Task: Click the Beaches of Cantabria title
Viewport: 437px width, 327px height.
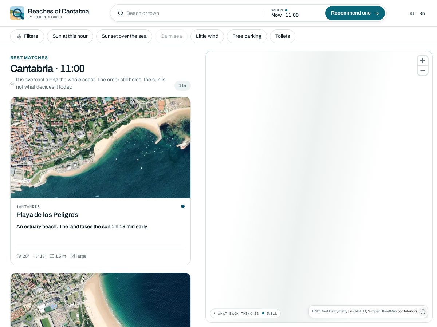Action: tap(58, 11)
